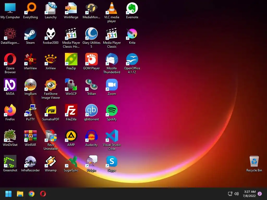Click the qBittorrent icon
This screenshot has height=200, width=267.
[92, 110]
